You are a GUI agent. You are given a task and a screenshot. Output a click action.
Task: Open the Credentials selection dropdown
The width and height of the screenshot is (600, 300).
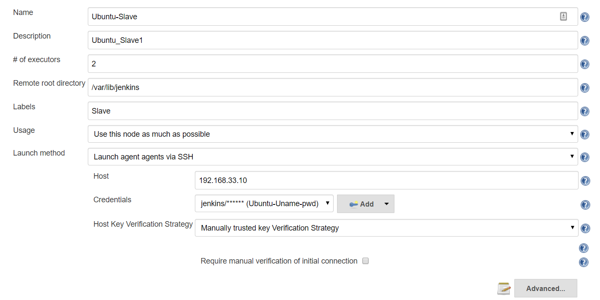pos(264,204)
